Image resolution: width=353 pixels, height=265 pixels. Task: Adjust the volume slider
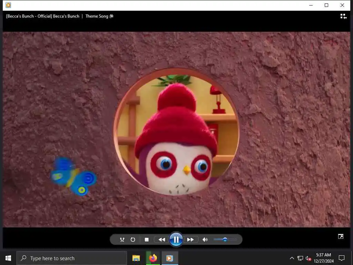tap(225, 239)
